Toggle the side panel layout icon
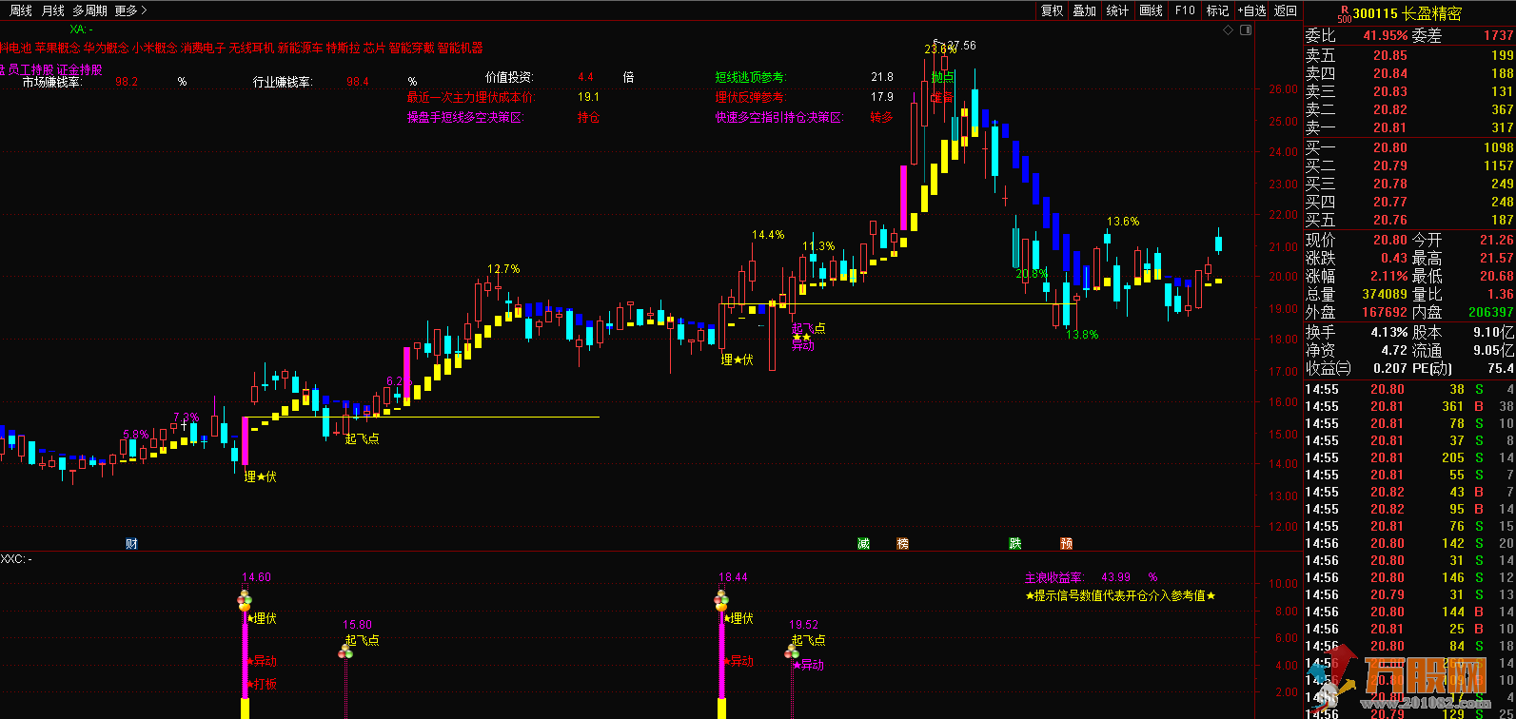 coord(1246,31)
